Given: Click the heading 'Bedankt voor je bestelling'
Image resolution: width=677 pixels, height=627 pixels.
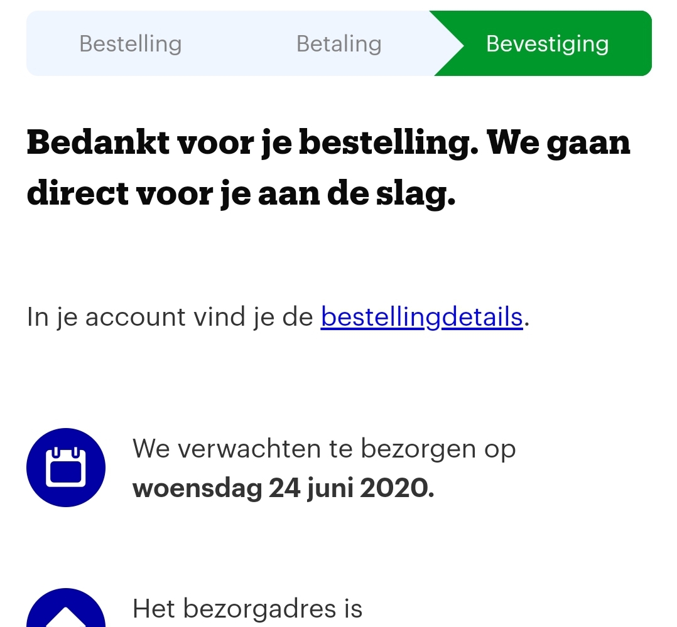Looking at the screenshot, I should click(328, 168).
